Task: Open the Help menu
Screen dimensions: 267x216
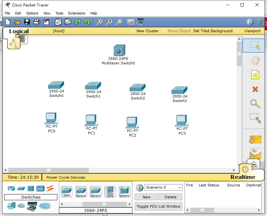Action: (93, 13)
